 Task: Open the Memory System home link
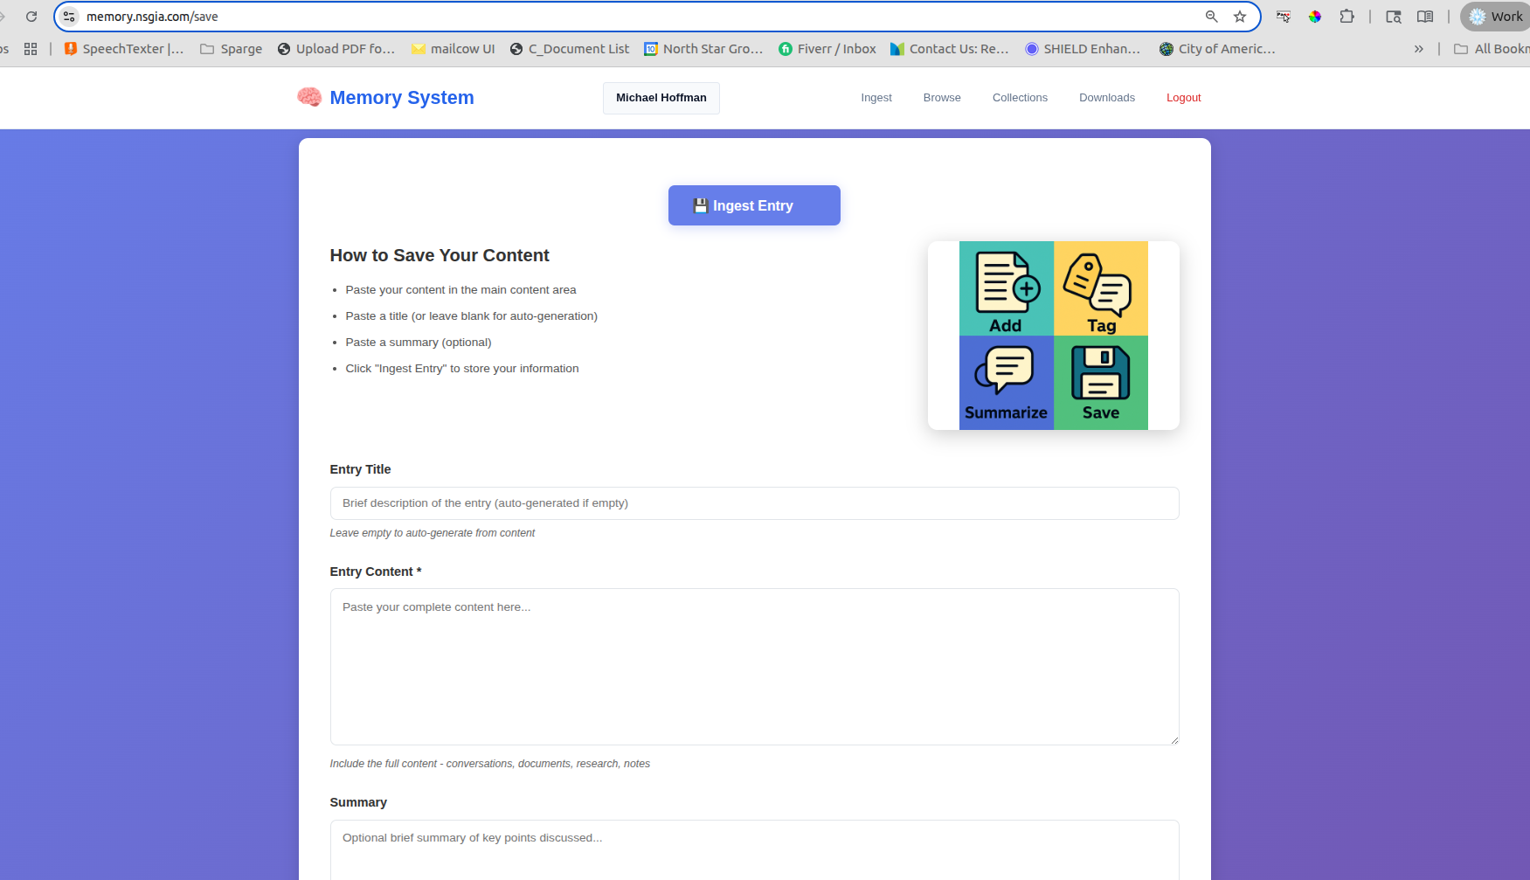tap(401, 98)
